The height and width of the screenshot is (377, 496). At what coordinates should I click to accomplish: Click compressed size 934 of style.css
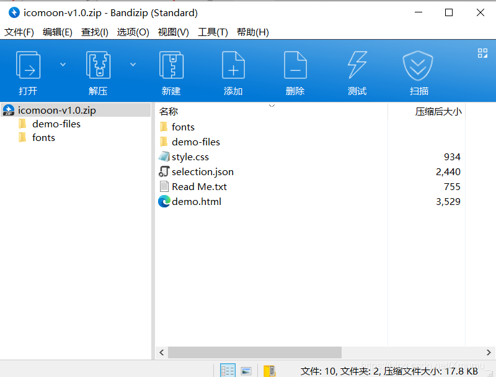click(x=452, y=157)
